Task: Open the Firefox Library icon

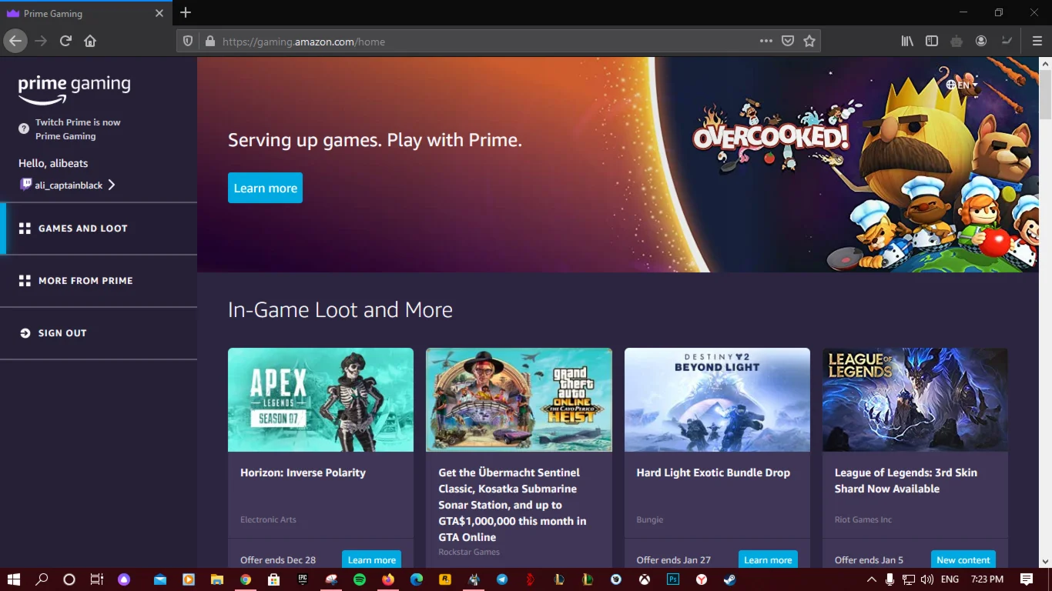Action: tap(907, 41)
